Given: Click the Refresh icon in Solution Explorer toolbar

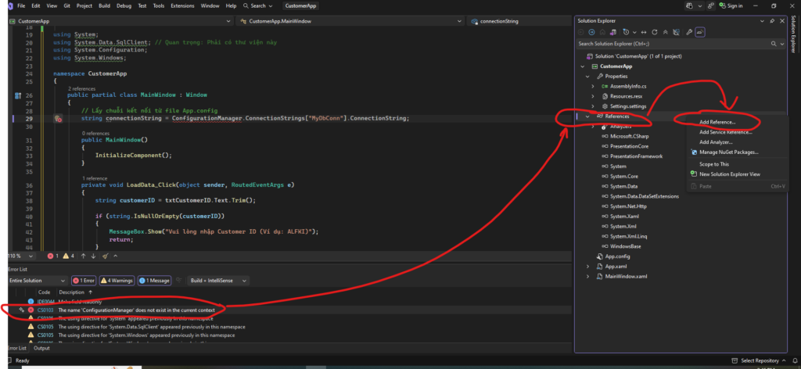Looking at the screenshot, I should pyautogui.click(x=653, y=32).
